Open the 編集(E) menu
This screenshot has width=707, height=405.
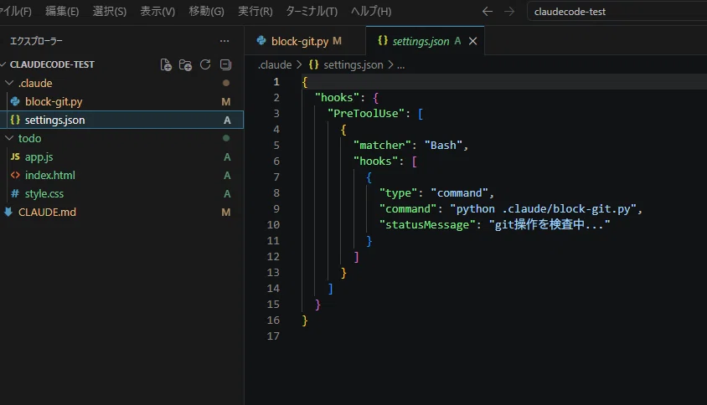pyautogui.click(x=62, y=12)
